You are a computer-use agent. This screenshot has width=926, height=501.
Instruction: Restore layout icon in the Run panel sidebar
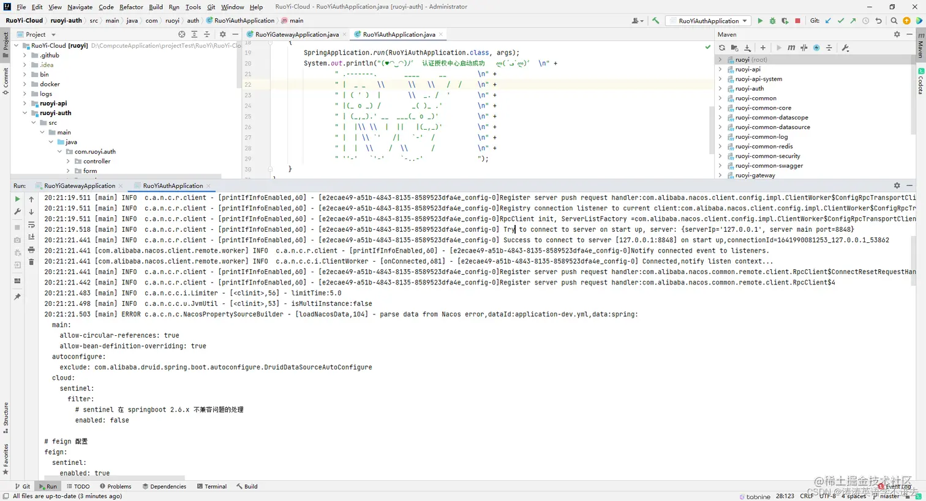[x=17, y=281]
